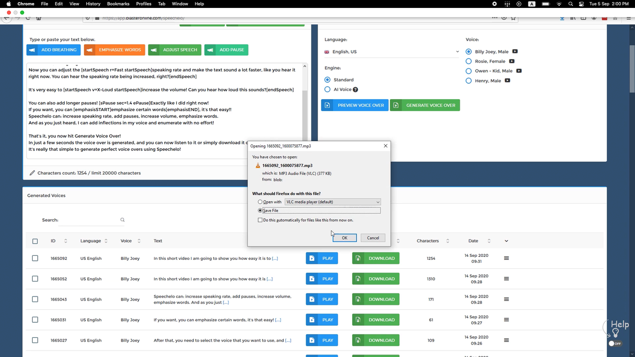Download voice over for row 1665052
Screen dimensions: 635x357
point(376,279)
